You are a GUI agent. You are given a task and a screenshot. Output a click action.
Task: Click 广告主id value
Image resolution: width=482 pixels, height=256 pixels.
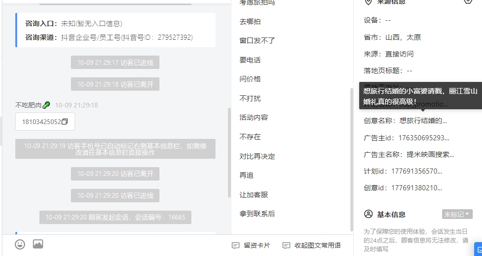point(424,138)
